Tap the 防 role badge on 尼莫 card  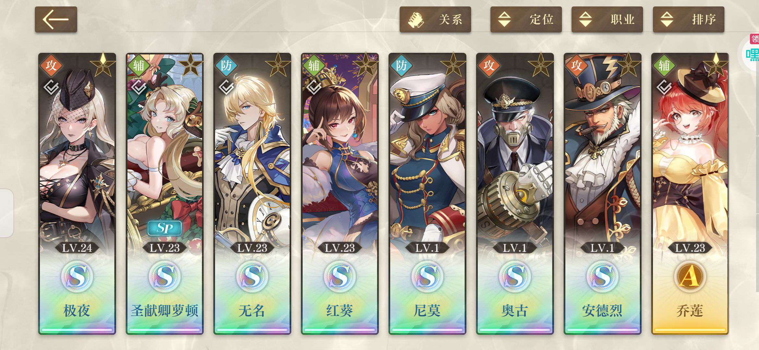click(x=401, y=65)
